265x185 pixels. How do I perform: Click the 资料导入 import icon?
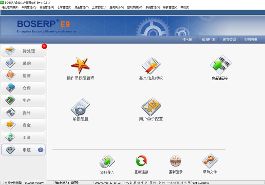(x=107, y=161)
